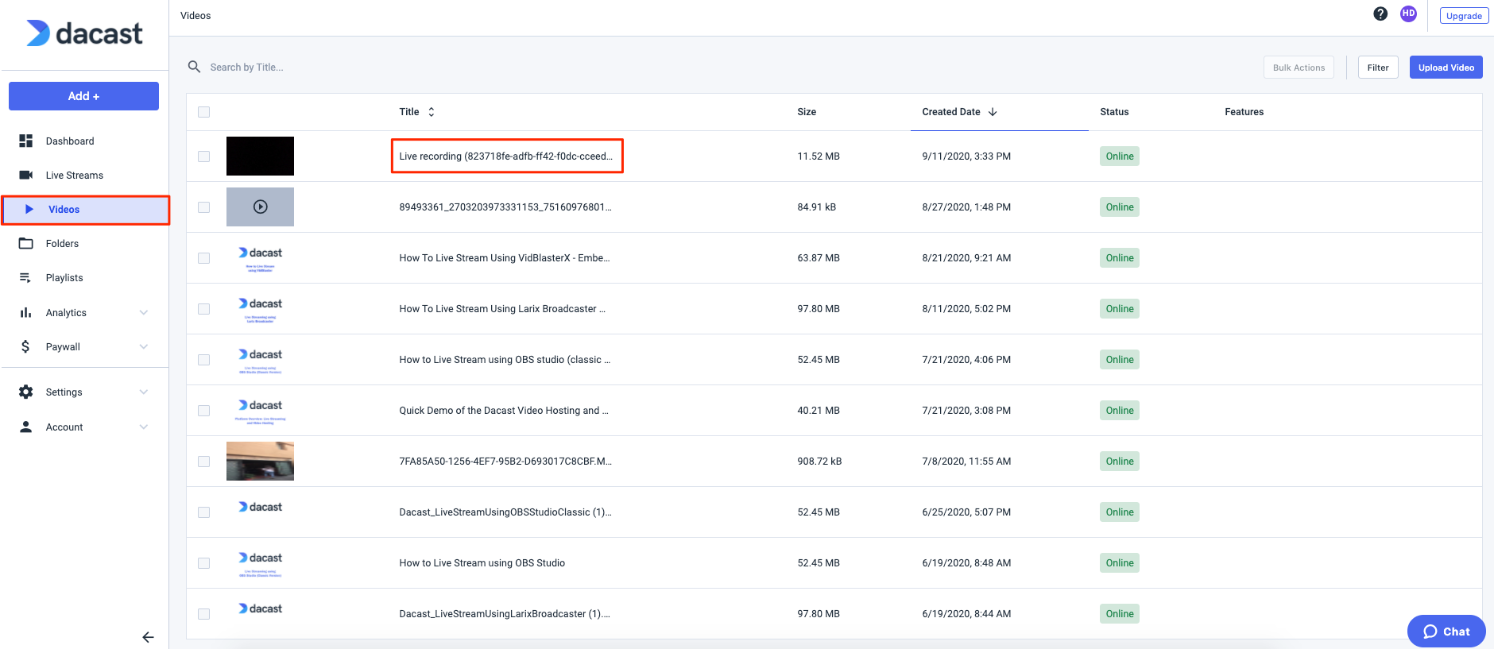The height and width of the screenshot is (649, 1494).
Task: Open the help question mark icon
Action: point(1380,14)
